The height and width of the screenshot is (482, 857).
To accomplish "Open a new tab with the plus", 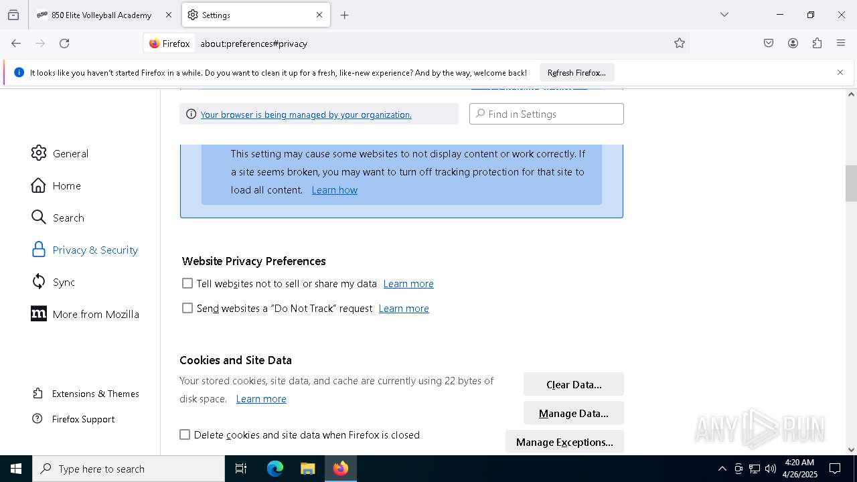I will [344, 15].
